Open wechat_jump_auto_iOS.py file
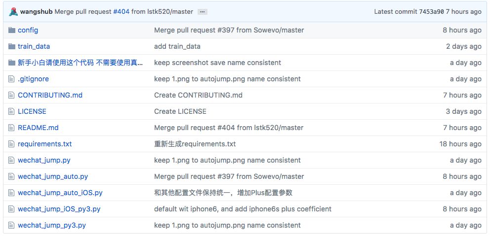The height and width of the screenshot is (238, 490). pyautogui.click(x=60, y=193)
